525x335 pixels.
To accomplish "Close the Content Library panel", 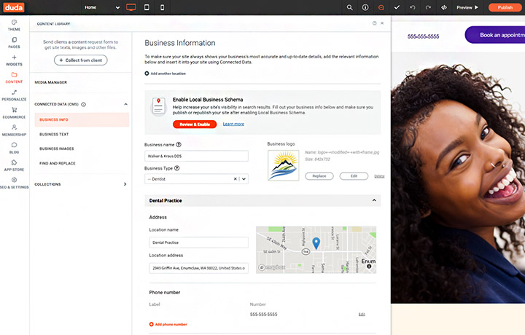I will coord(382,23).
